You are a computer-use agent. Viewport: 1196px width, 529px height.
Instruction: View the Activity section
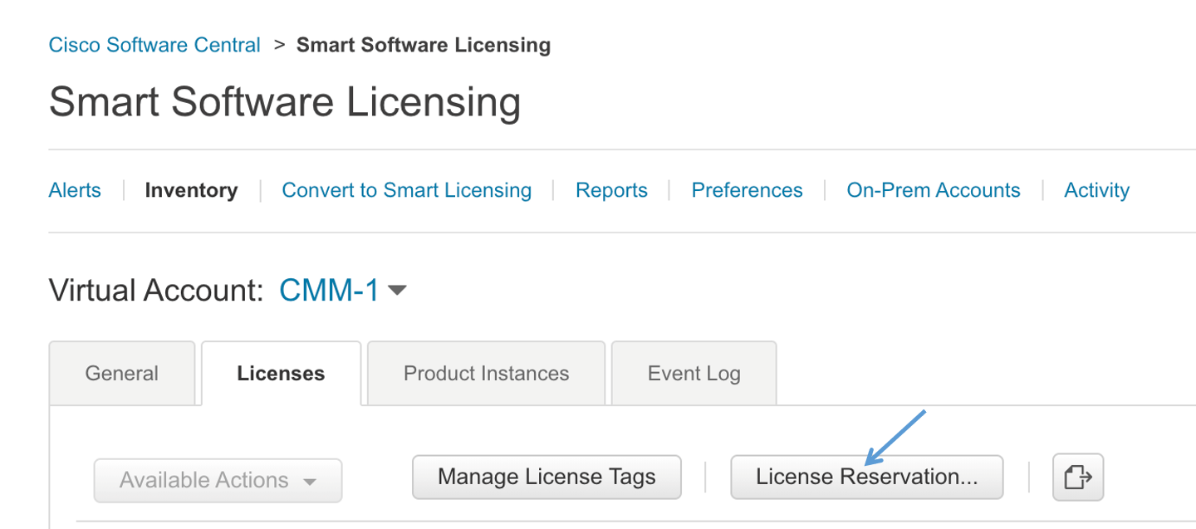point(1096,190)
